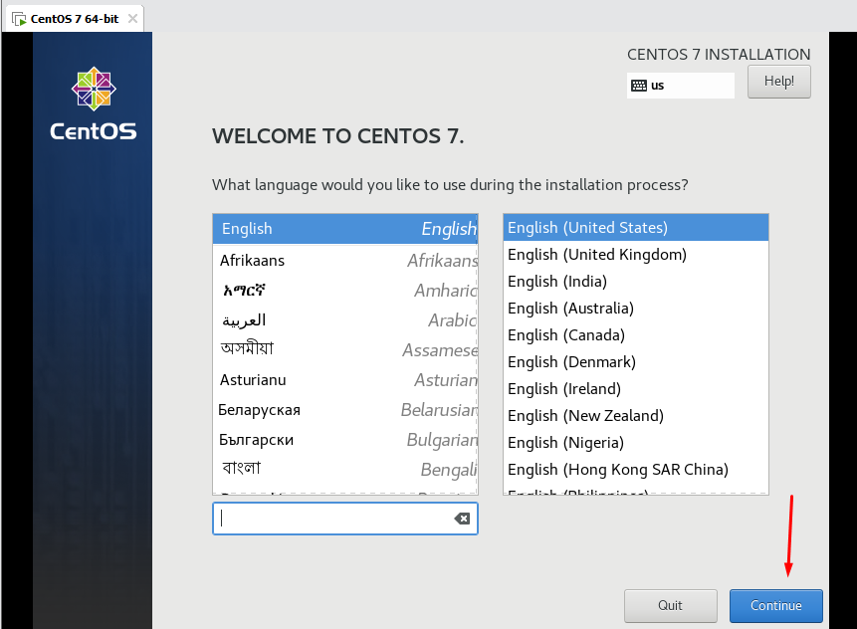Choose English (Nigeria) locale
The image size is (857, 629).
pyautogui.click(x=636, y=442)
